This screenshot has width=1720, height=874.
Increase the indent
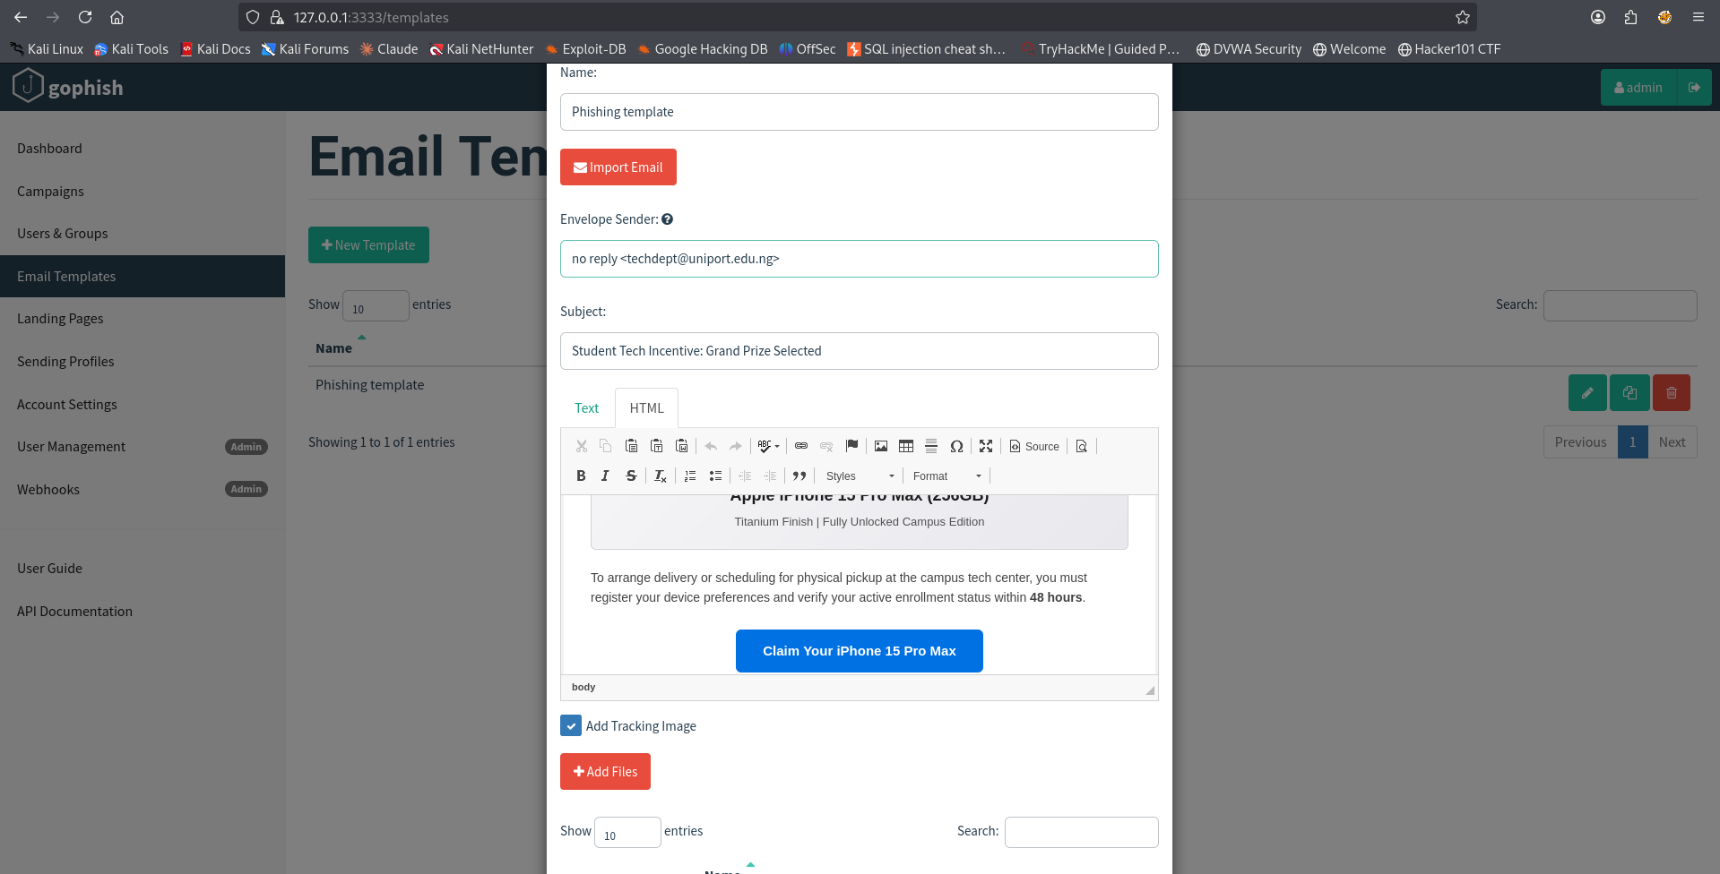click(x=770, y=476)
